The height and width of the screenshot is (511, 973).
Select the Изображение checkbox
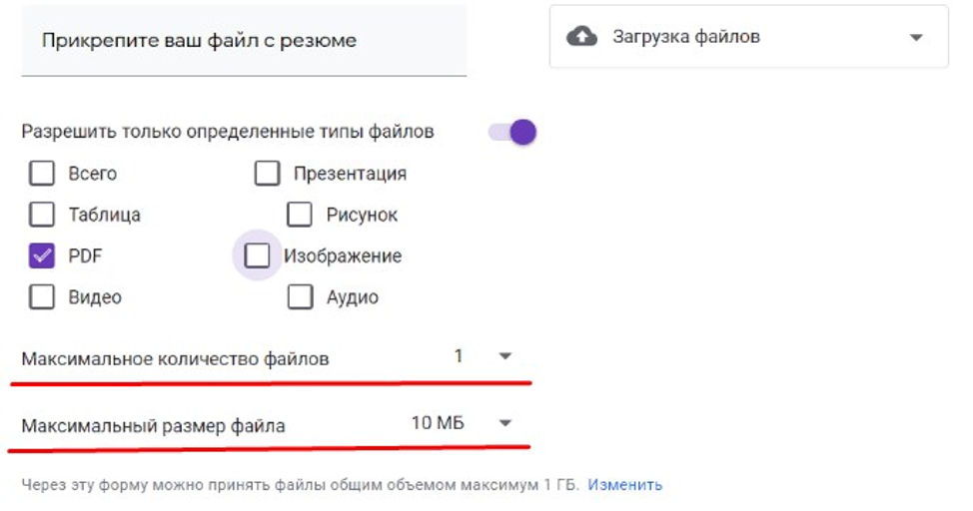click(x=258, y=256)
